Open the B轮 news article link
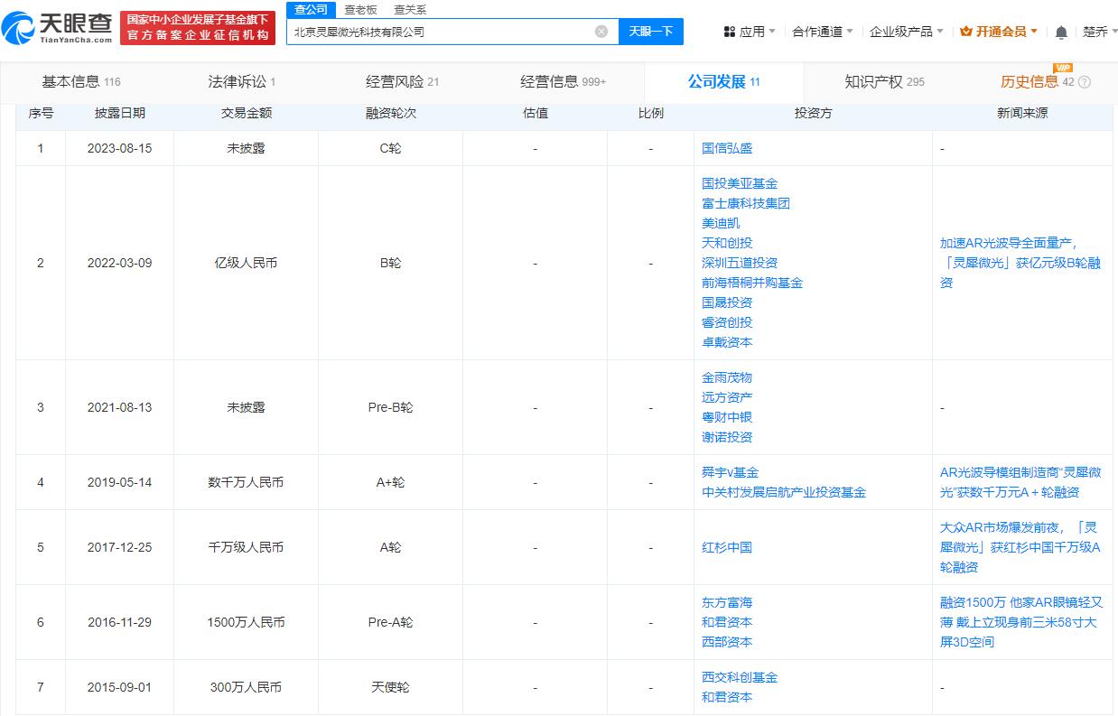1118x716 pixels. (x=1020, y=263)
